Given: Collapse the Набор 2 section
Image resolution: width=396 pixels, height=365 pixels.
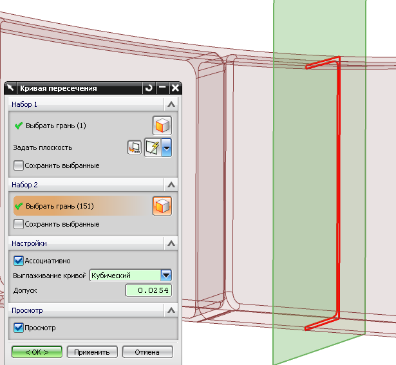Looking at the screenshot, I should [171, 185].
